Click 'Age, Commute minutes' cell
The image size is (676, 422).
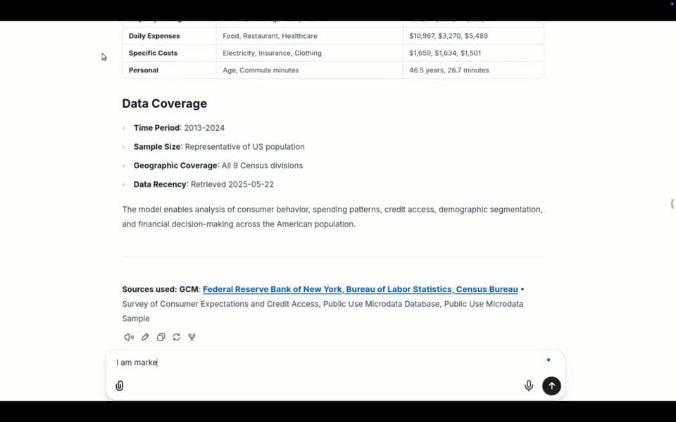point(309,70)
